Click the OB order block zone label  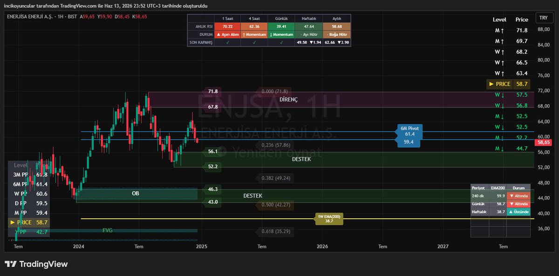pyautogui.click(x=136, y=193)
